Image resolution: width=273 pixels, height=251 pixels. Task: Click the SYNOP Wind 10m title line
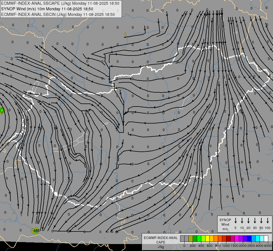(47, 9)
